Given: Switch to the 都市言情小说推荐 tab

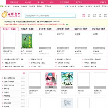Looking at the screenshot, I should (45, 29).
